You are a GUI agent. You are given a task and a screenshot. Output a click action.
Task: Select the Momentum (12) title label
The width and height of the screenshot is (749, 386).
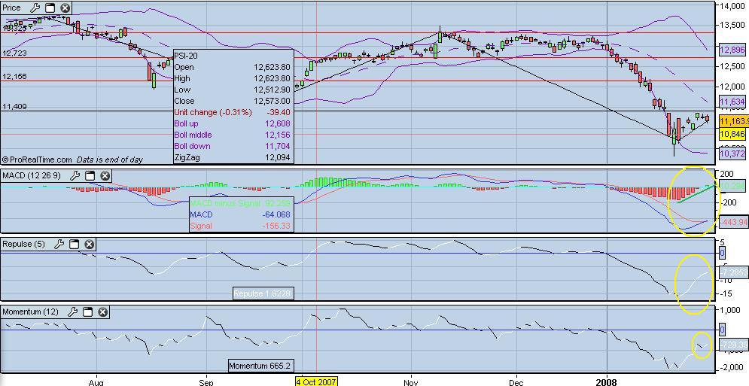(31, 312)
